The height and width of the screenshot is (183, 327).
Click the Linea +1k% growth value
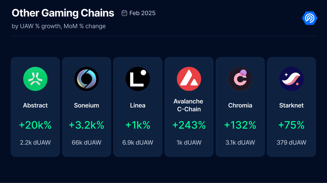pos(138,125)
